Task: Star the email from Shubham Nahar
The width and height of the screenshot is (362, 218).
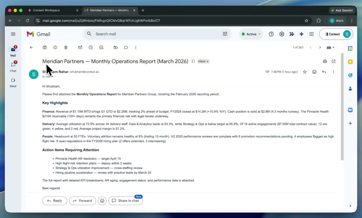Action: pyautogui.click(x=305, y=72)
